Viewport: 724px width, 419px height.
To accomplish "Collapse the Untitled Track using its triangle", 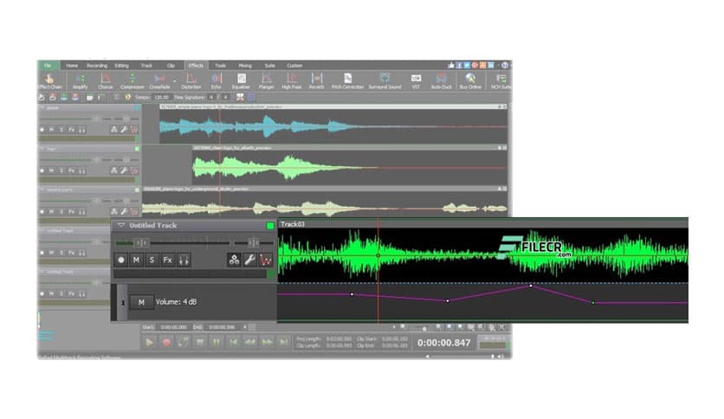I will click(x=120, y=226).
